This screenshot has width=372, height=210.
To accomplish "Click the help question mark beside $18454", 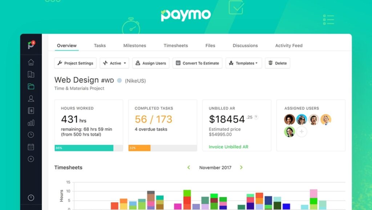I will (256, 117).
